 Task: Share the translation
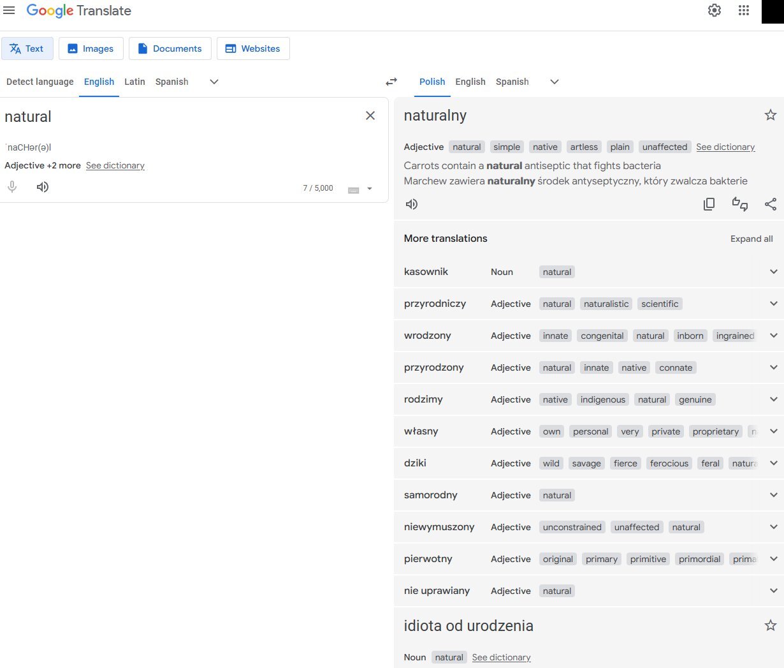[x=771, y=204]
